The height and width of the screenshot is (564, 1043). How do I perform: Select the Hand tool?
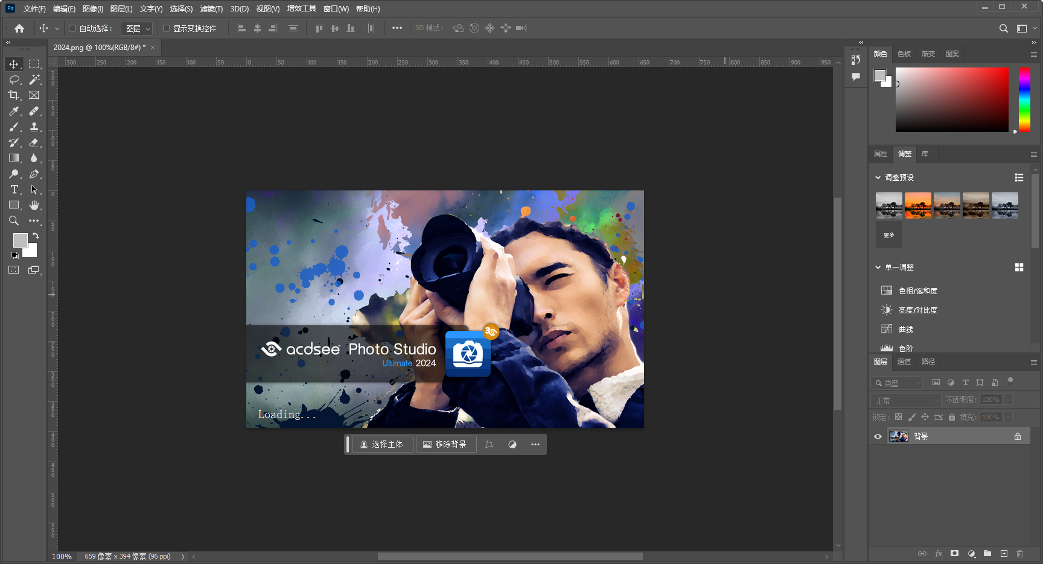coord(34,205)
